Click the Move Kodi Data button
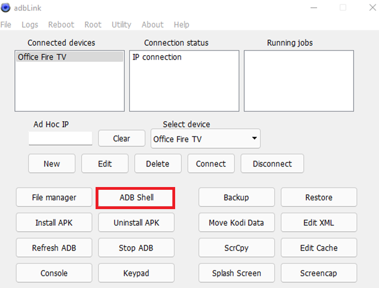This screenshot has height=288, width=379. coord(236,222)
